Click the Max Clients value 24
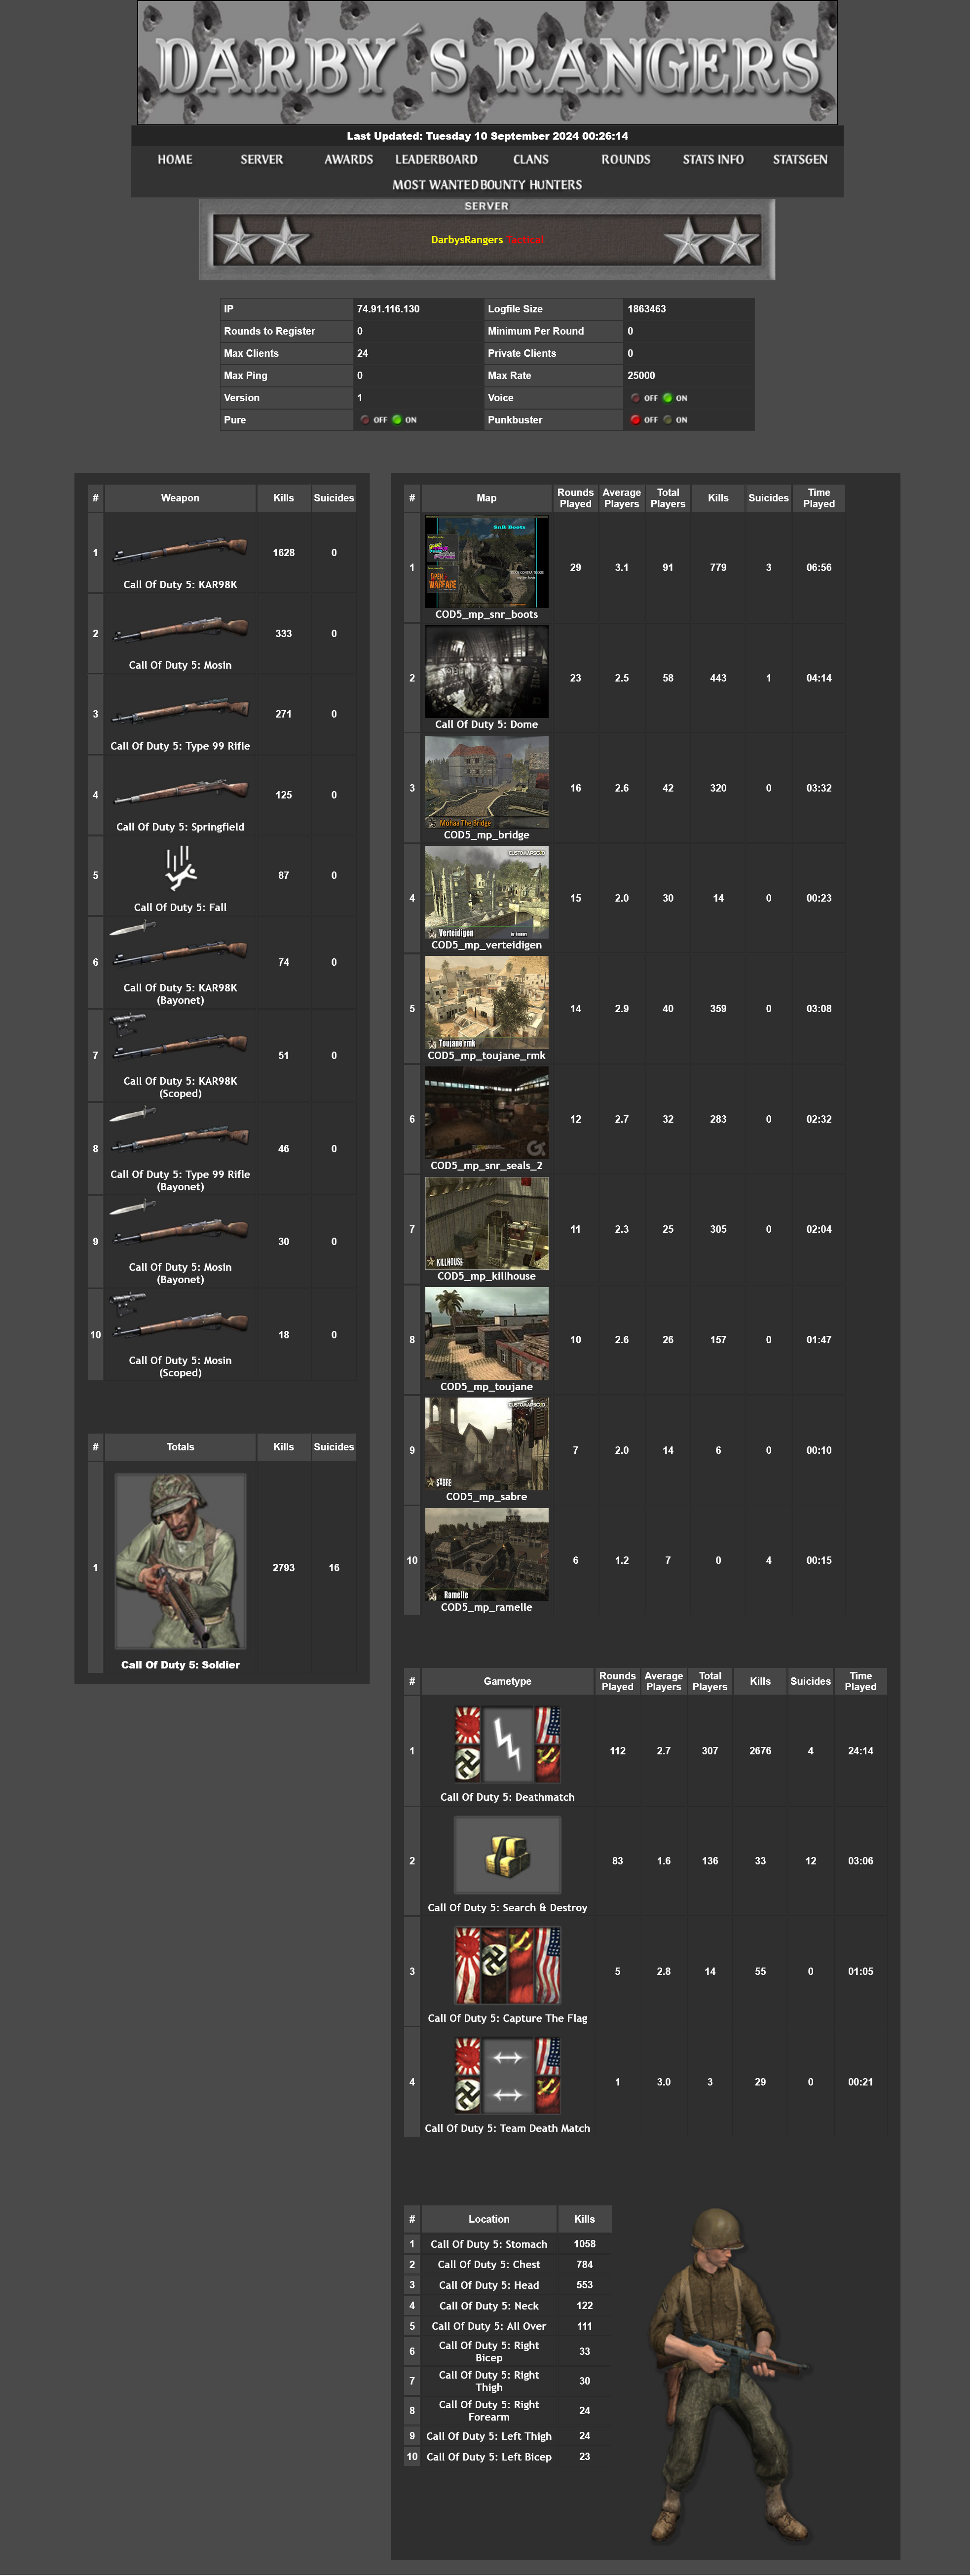The height and width of the screenshot is (2576, 970). [362, 354]
